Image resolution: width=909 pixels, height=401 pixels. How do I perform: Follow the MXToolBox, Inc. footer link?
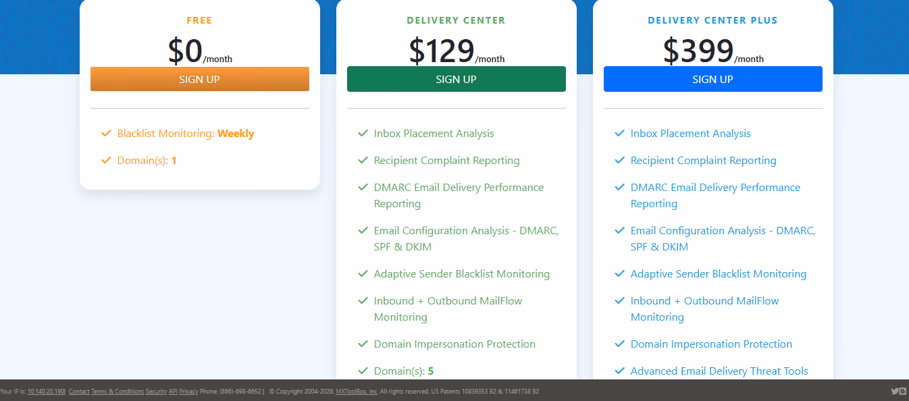[x=357, y=392]
